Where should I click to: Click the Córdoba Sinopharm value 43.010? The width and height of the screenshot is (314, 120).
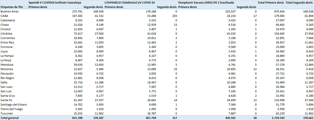pos(231,34)
